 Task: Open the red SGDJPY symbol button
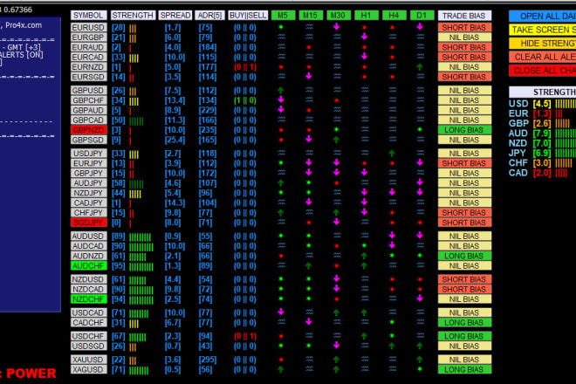pos(88,223)
